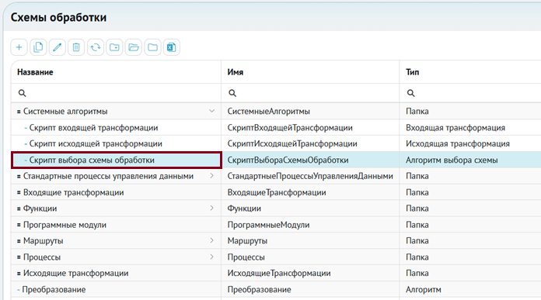Click the pencil edit icon
This screenshot has height=300, width=541.
pos(58,47)
